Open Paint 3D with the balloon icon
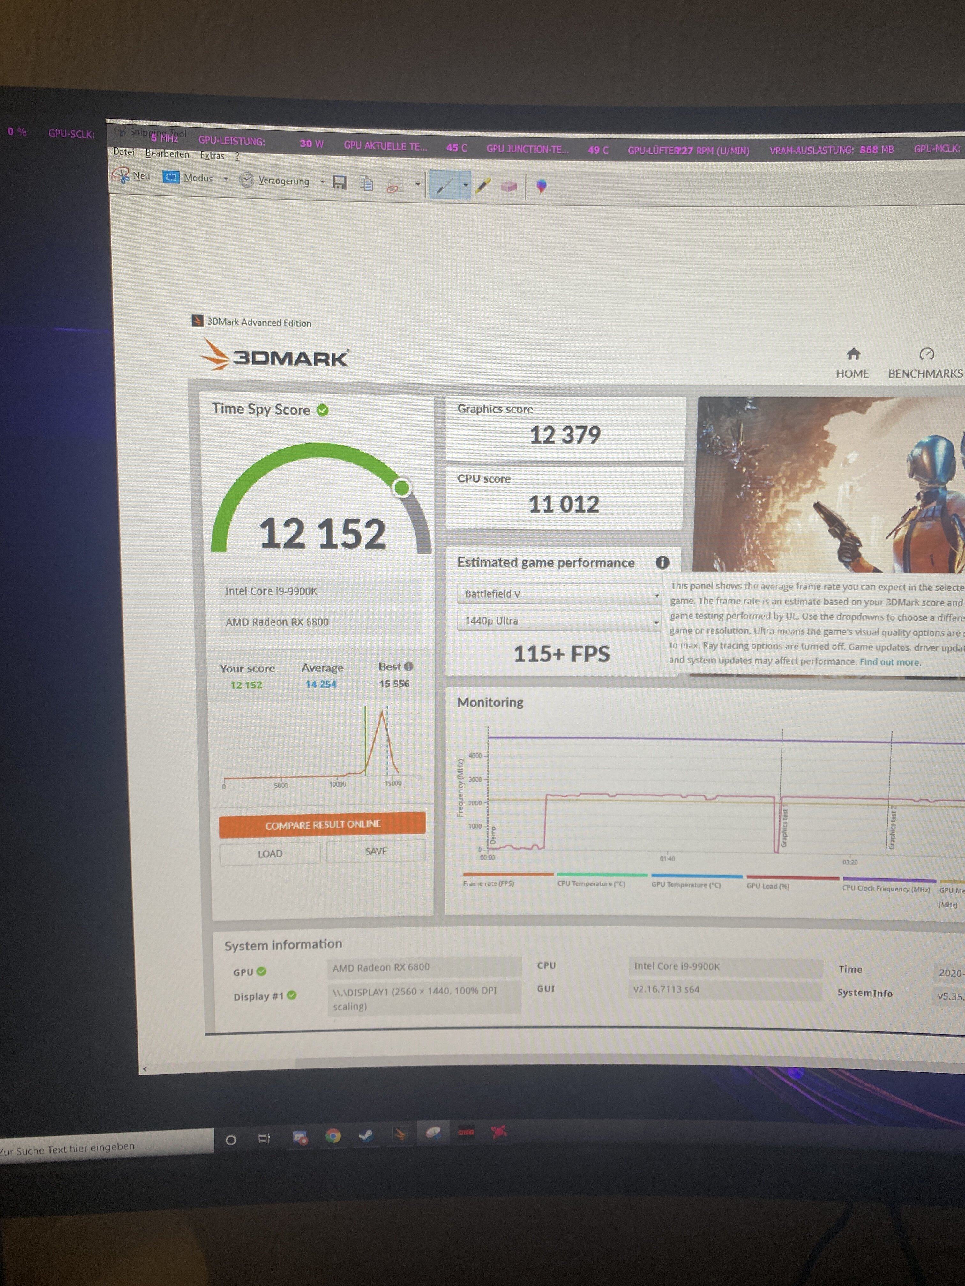Viewport: 965px width, 1286px height. point(542,187)
